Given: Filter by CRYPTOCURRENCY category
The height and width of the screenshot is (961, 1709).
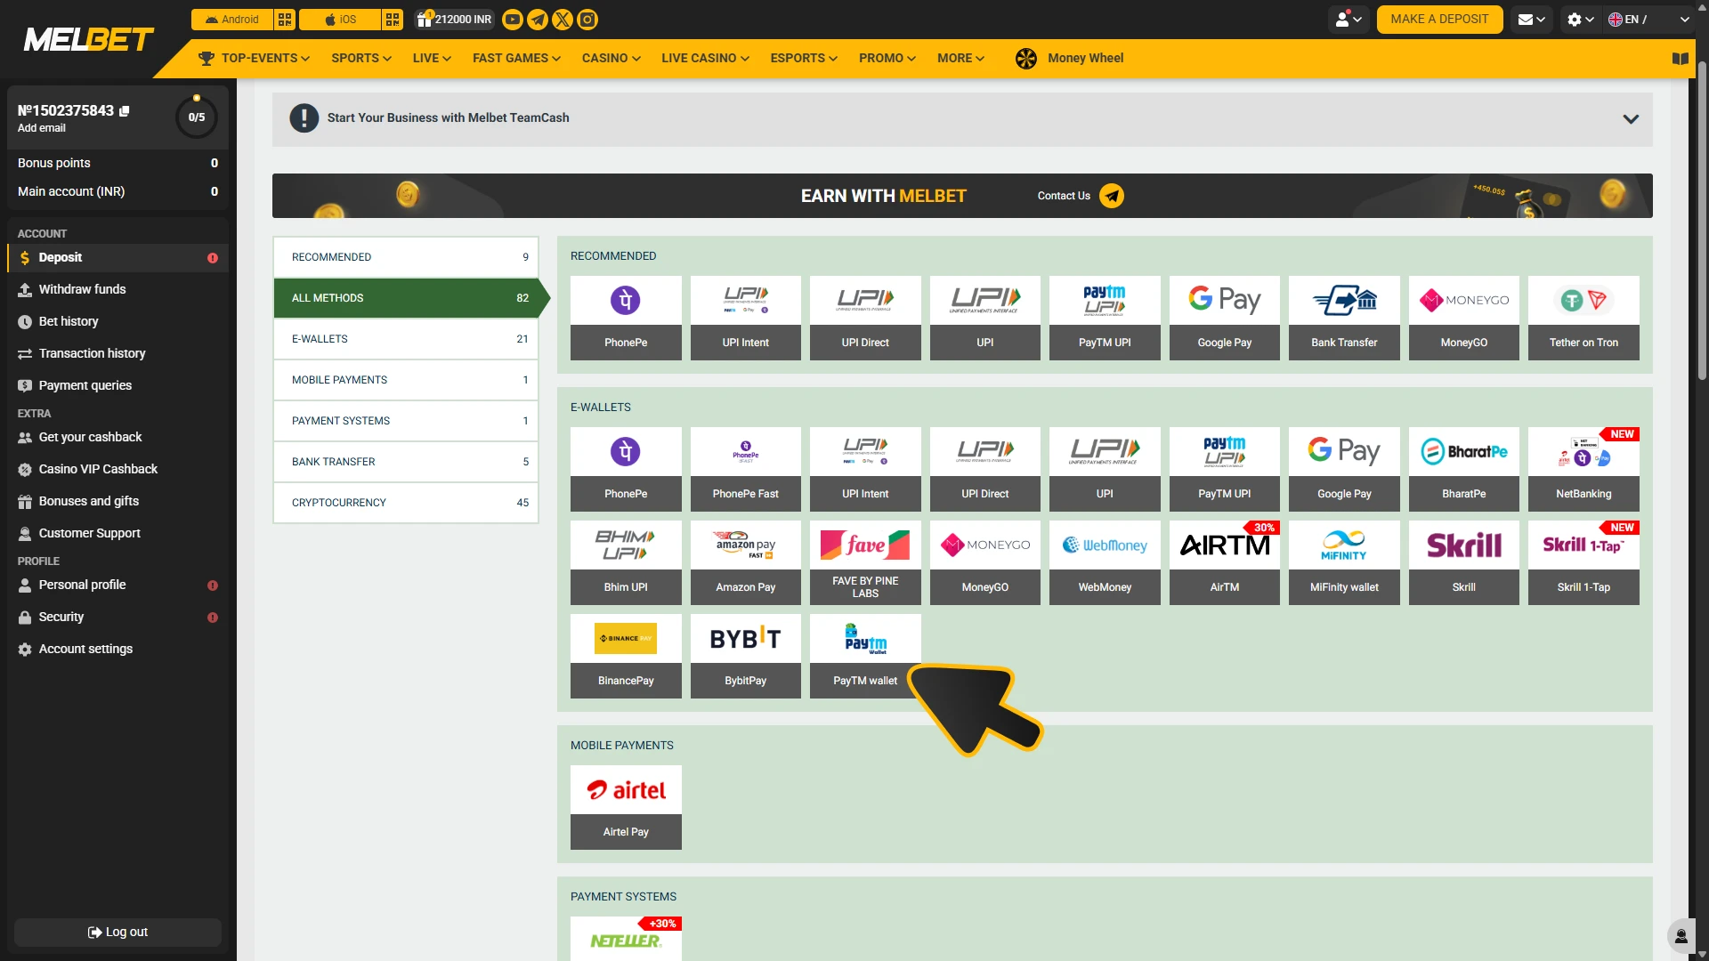Looking at the screenshot, I should pos(406,503).
